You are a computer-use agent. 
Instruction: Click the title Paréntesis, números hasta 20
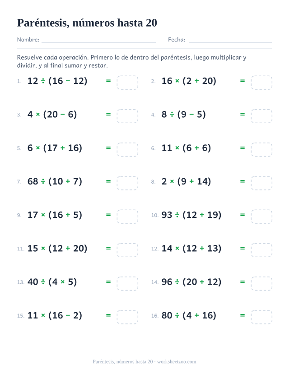87,23
